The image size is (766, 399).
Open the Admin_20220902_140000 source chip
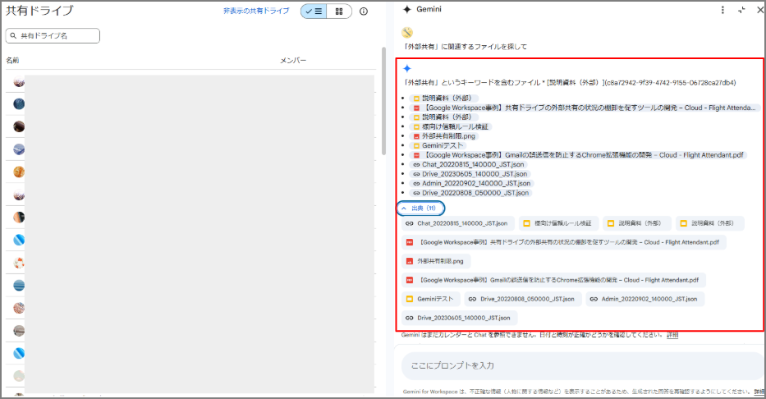[644, 299]
